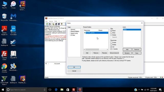This screenshot has width=164, height=92.
Task: Open FileZilla Server desktop shortcut
Action: click(x=22, y=6)
